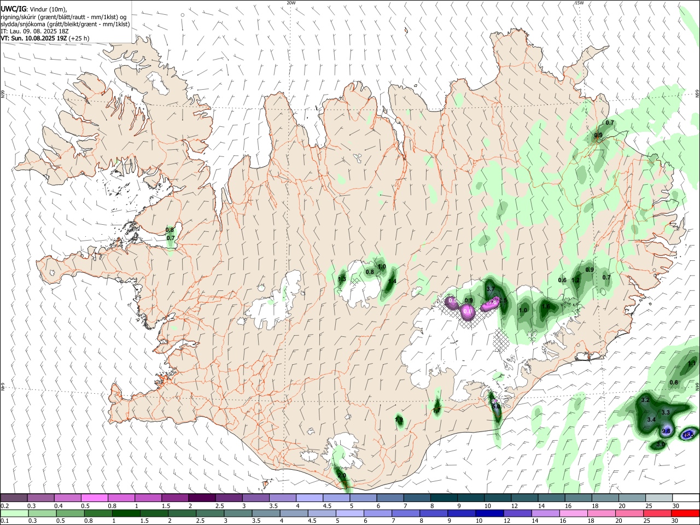700x525 pixels.
Task: Select the white 30+ swatch in top legend row
Action: pos(685,498)
